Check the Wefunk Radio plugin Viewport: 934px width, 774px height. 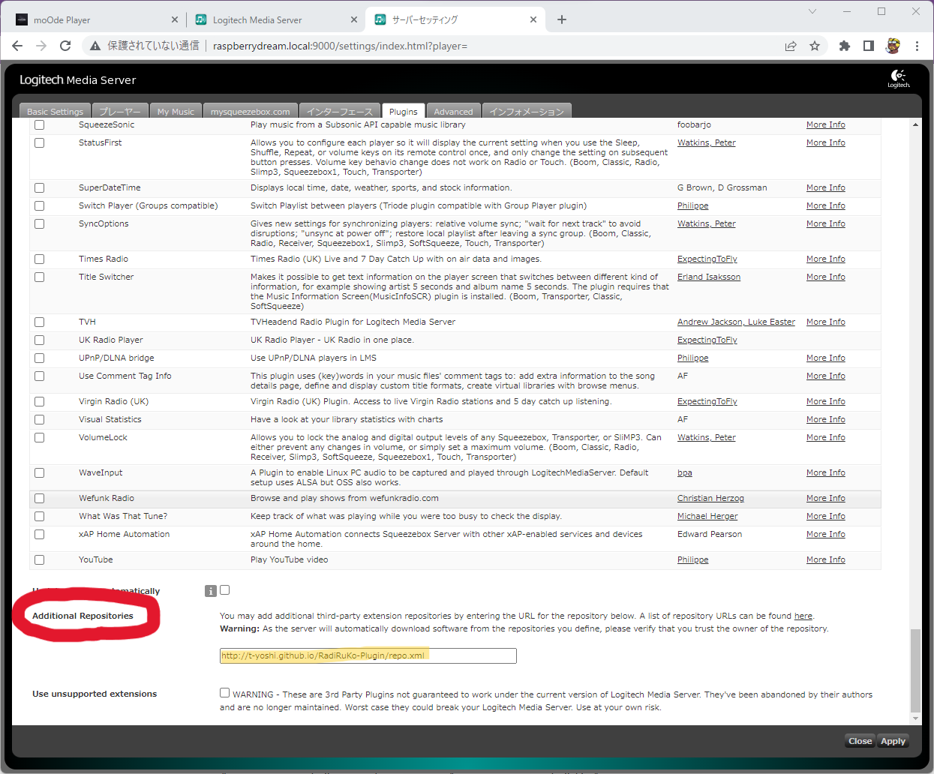tap(40, 498)
